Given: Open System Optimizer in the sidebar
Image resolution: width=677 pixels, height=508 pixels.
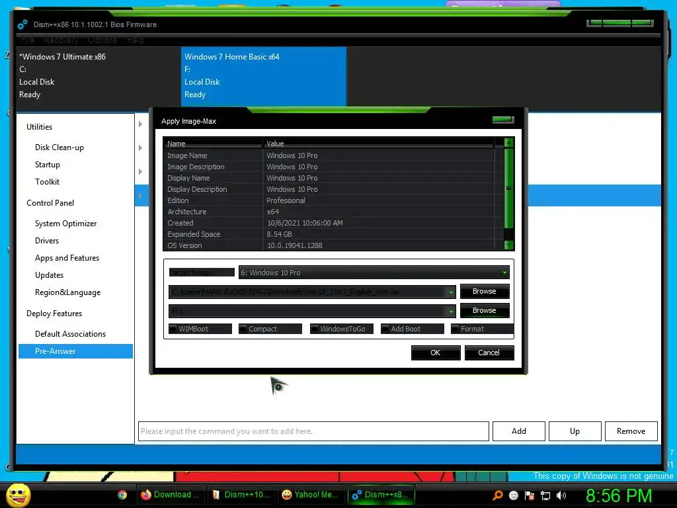Looking at the screenshot, I should coord(65,224).
